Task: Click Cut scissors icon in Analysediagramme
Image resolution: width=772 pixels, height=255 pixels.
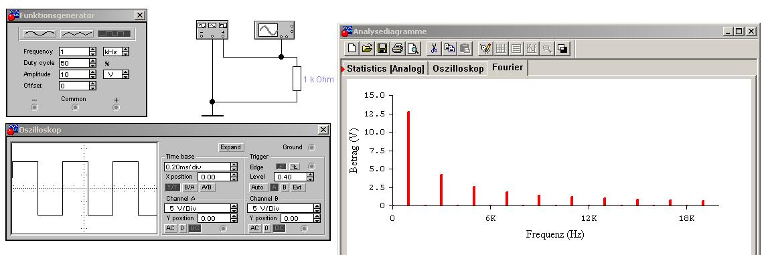Action: tap(435, 48)
